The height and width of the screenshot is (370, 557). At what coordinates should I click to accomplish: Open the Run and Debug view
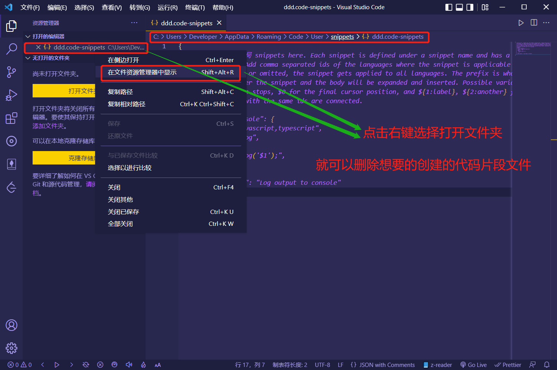click(x=12, y=95)
